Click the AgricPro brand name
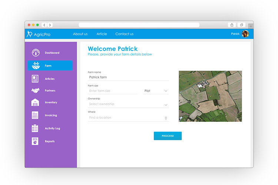The height and width of the screenshot is (185, 278). coord(42,34)
